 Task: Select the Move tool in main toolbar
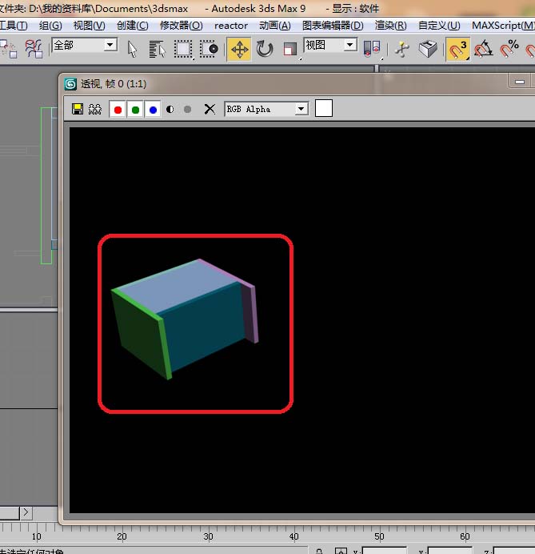click(238, 49)
